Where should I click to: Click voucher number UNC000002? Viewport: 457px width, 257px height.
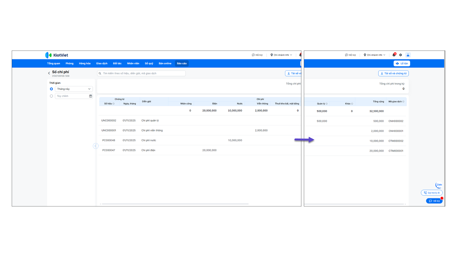click(109, 121)
